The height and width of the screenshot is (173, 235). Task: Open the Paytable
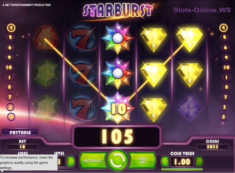pos(20,132)
